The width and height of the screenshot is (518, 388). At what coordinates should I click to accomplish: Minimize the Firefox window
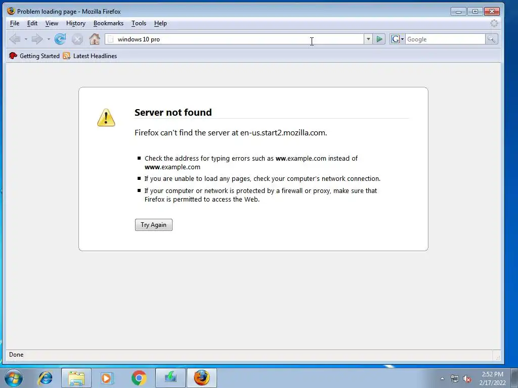tap(458, 12)
